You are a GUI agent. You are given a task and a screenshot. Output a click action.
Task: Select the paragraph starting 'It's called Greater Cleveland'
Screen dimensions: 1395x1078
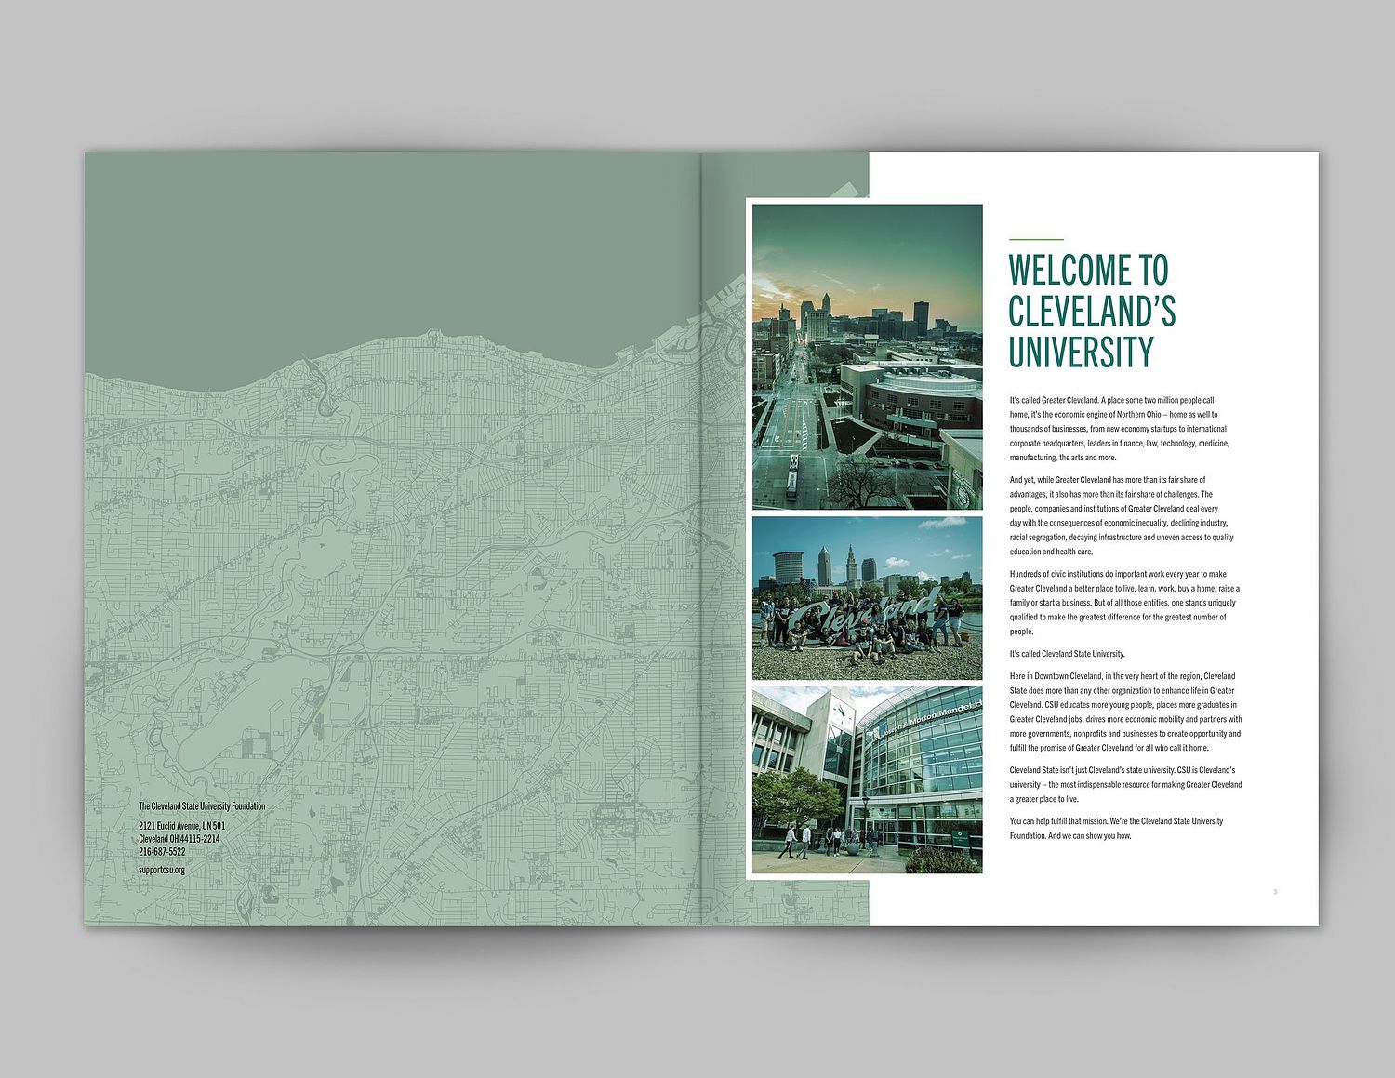[1119, 429]
